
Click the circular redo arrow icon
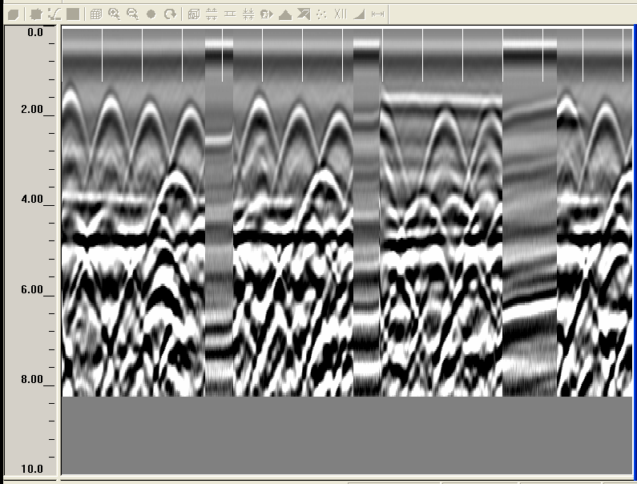coord(170,14)
